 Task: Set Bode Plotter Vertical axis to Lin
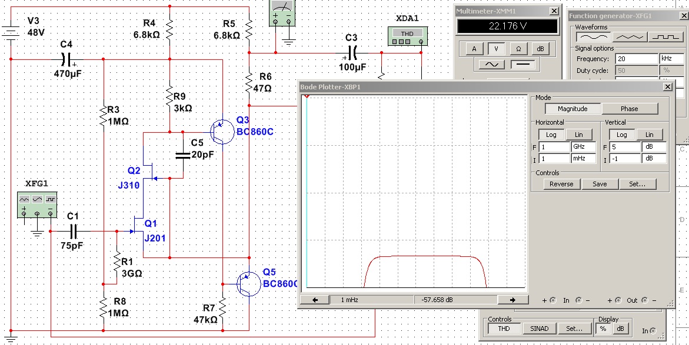pos(649,135)
